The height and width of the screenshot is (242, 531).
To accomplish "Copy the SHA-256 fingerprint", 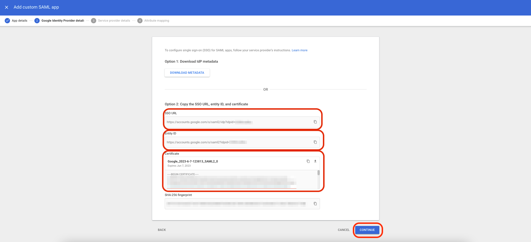I will click(x=315, y=204).
